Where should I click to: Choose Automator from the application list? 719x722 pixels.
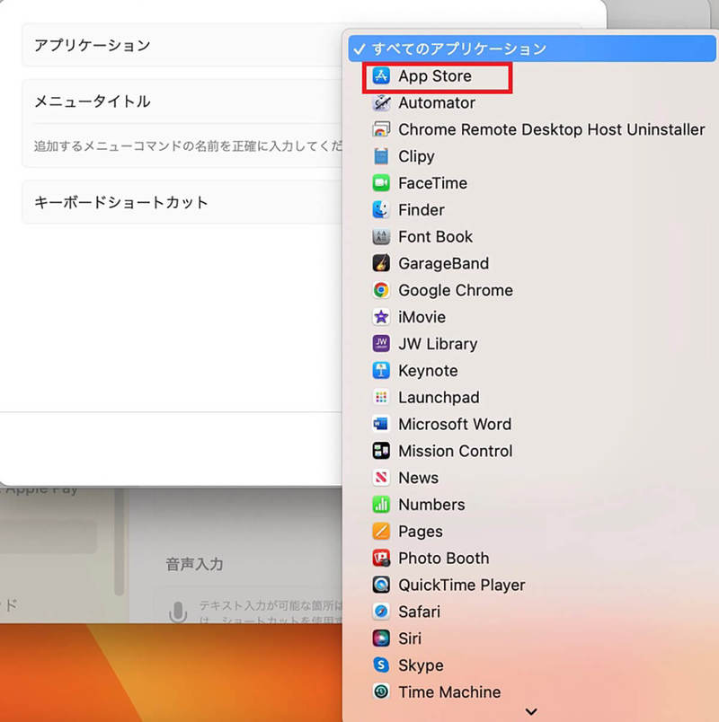pyautogui.click(x=532, y=102)
